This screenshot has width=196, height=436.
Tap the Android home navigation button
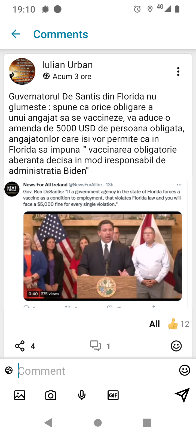point(98,423)
